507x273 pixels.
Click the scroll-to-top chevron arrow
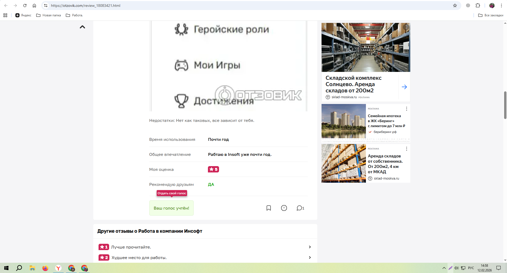pyautogui.click(x=82, y=27)
